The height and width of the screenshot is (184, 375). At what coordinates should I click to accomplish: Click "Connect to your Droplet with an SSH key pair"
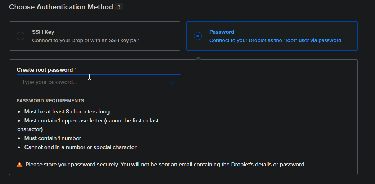tap(85, 40)
